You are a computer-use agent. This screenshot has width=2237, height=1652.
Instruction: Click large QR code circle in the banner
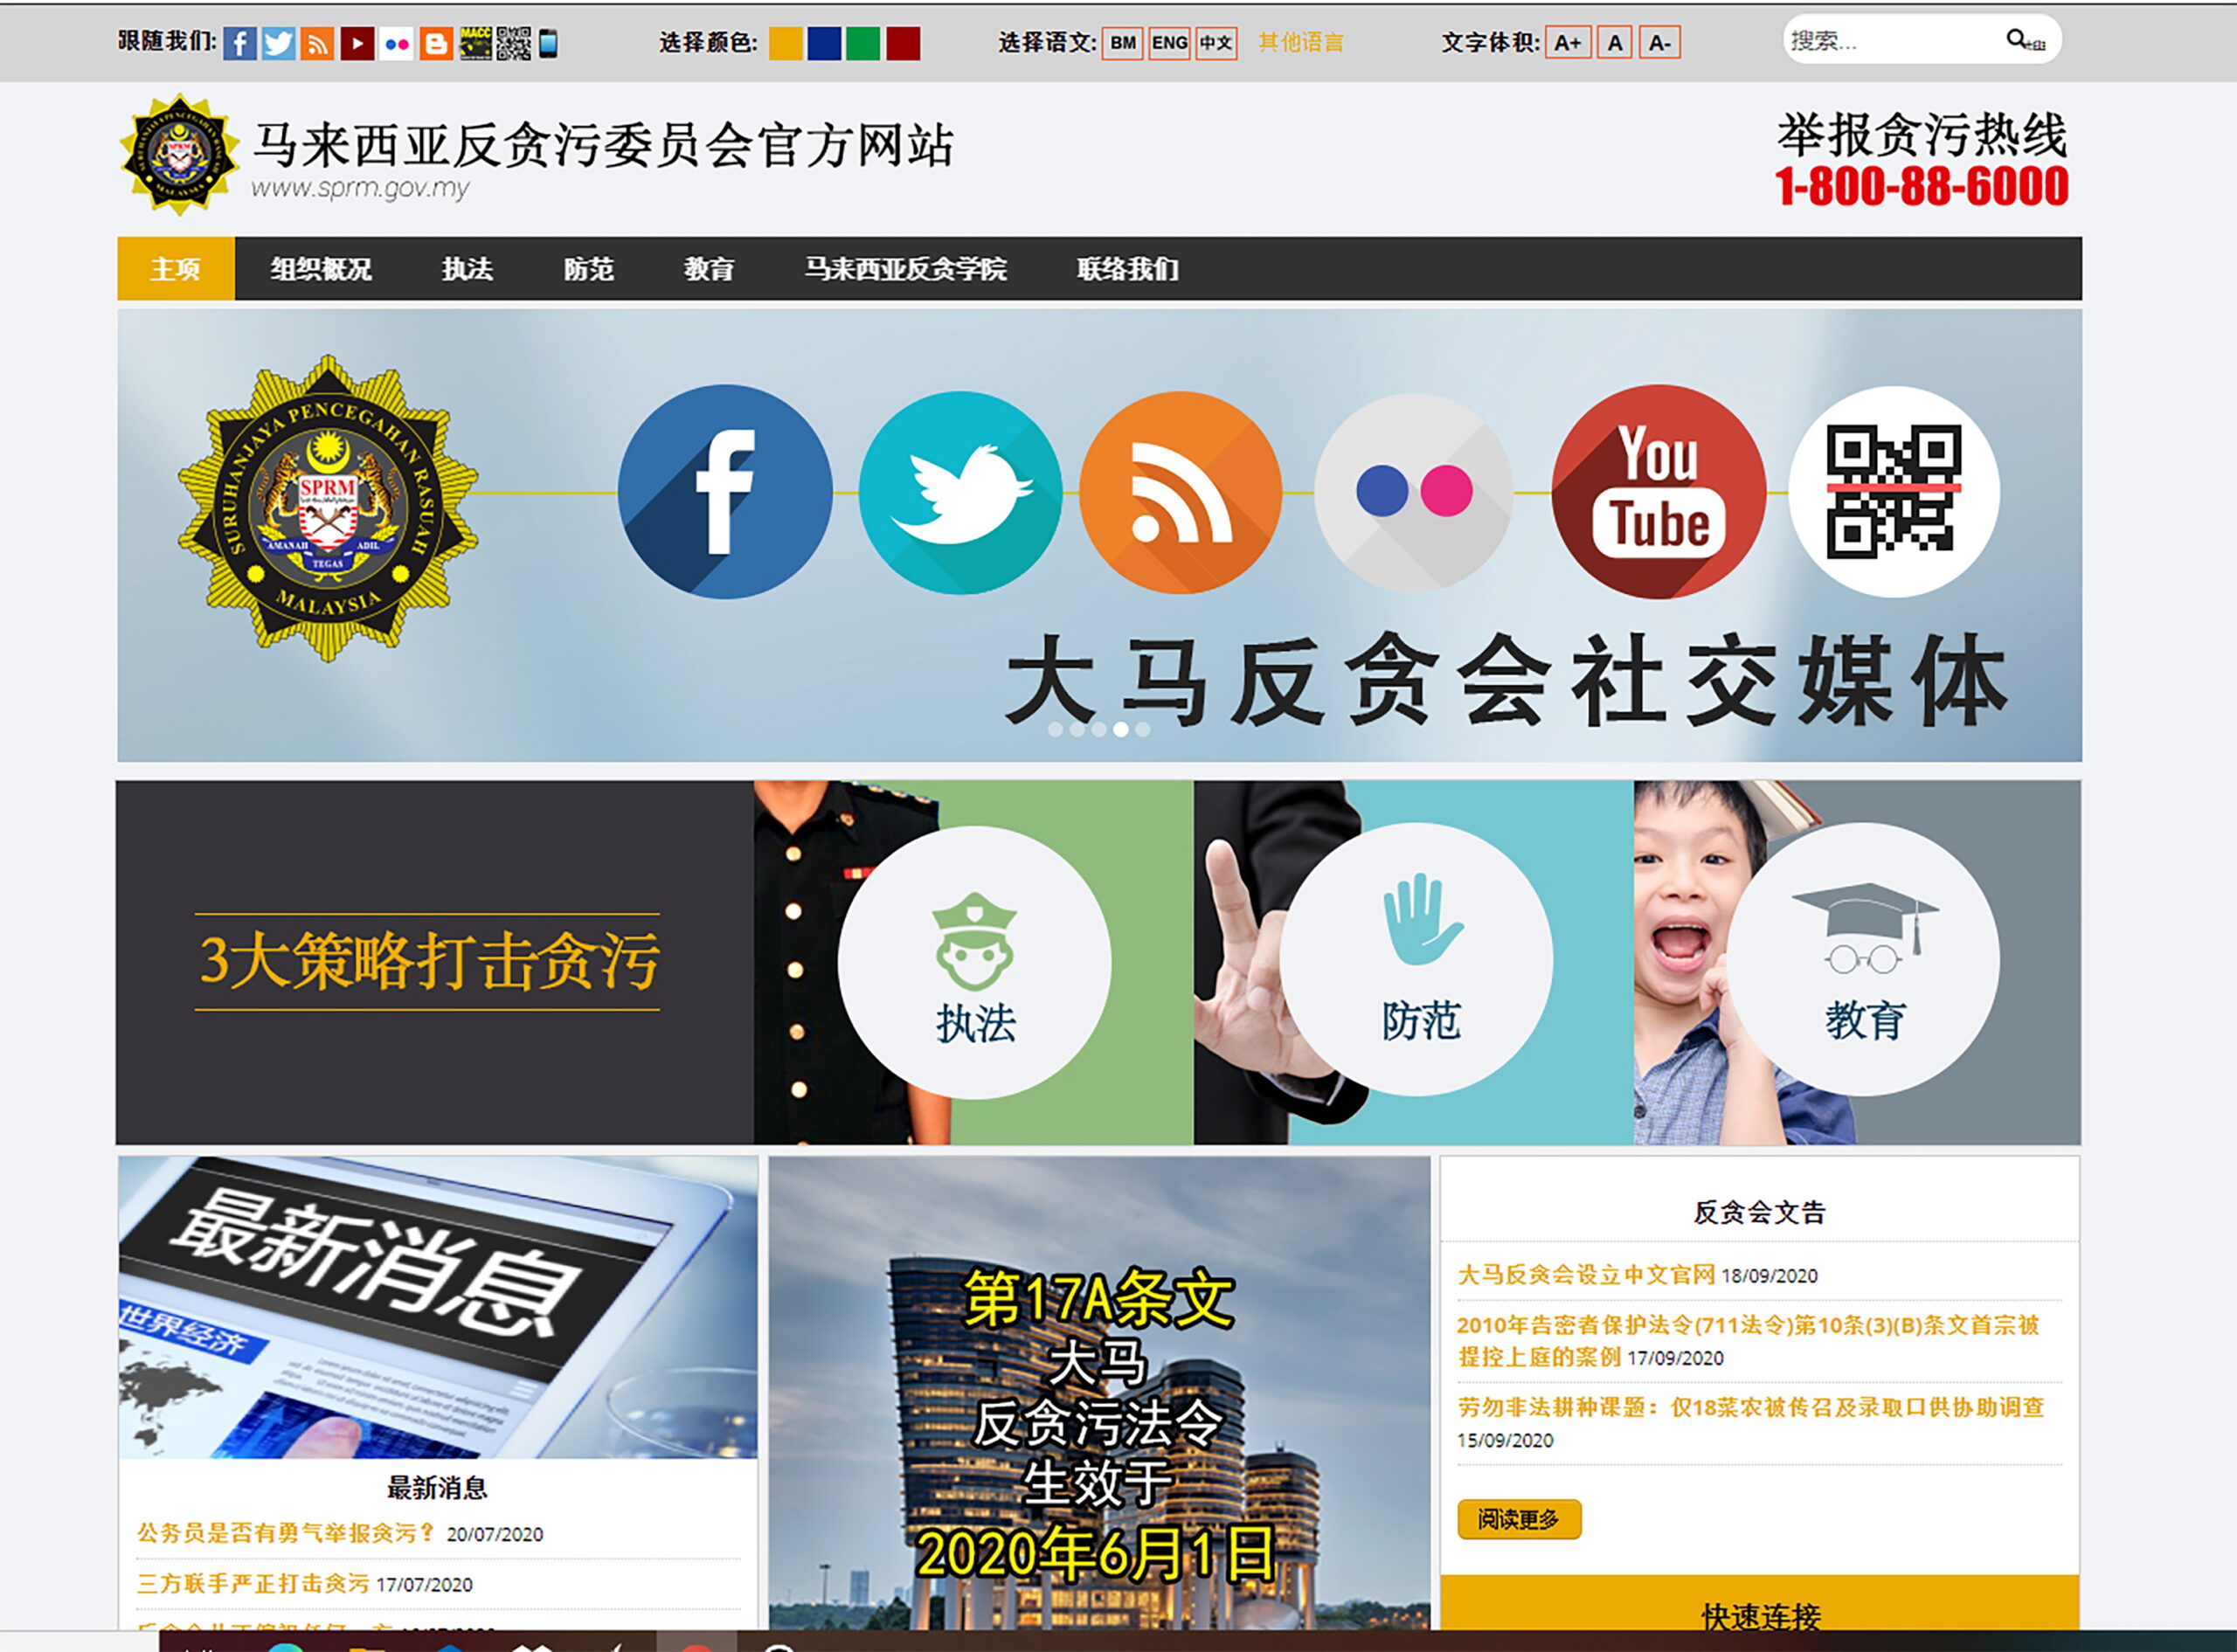(x=1894, y=492)
